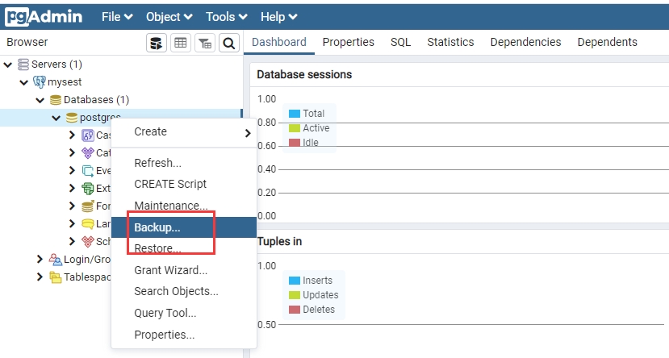Choose Backup... from the context menu
The image size is (669, 358).
point(157,227)
